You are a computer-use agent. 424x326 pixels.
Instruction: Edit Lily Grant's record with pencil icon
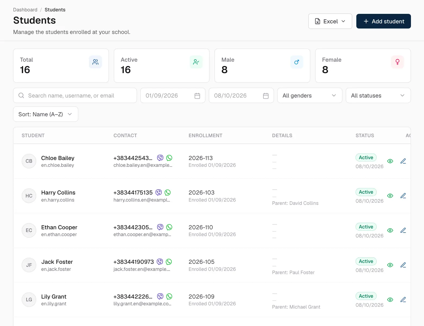(x=403, y=300)
